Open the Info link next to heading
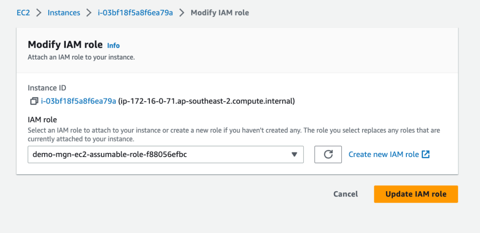Image resolution: width=480 pixels, height=233 pixels. coord(113,45)
